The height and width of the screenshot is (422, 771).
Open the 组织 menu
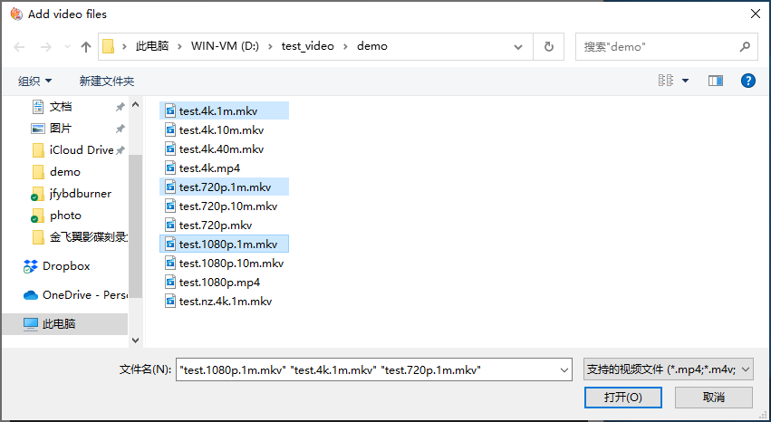[35, 81]
